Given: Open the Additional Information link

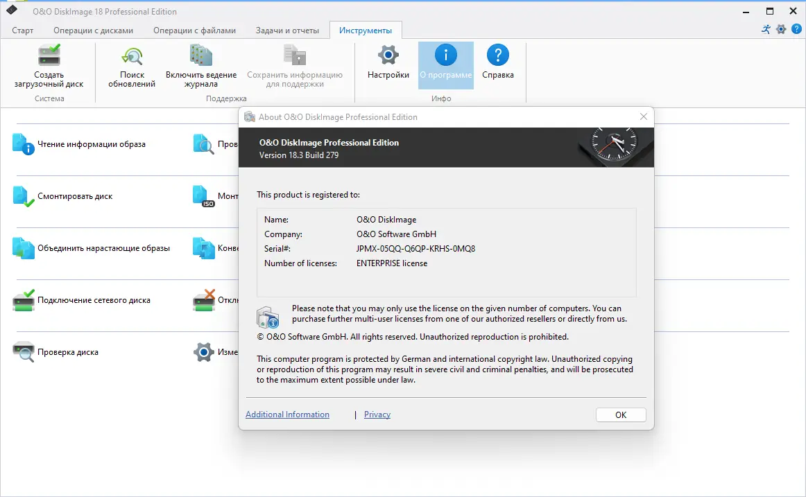Looking at the screenshot, I should 287,414.
